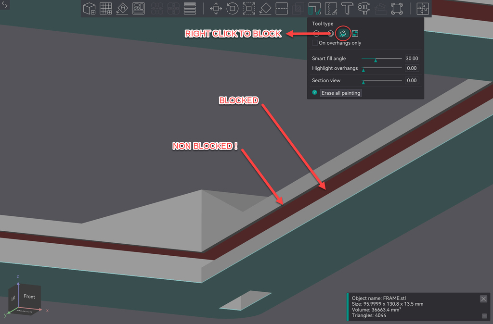
Task: Click the Section view value field
Action: click(412, 80)
